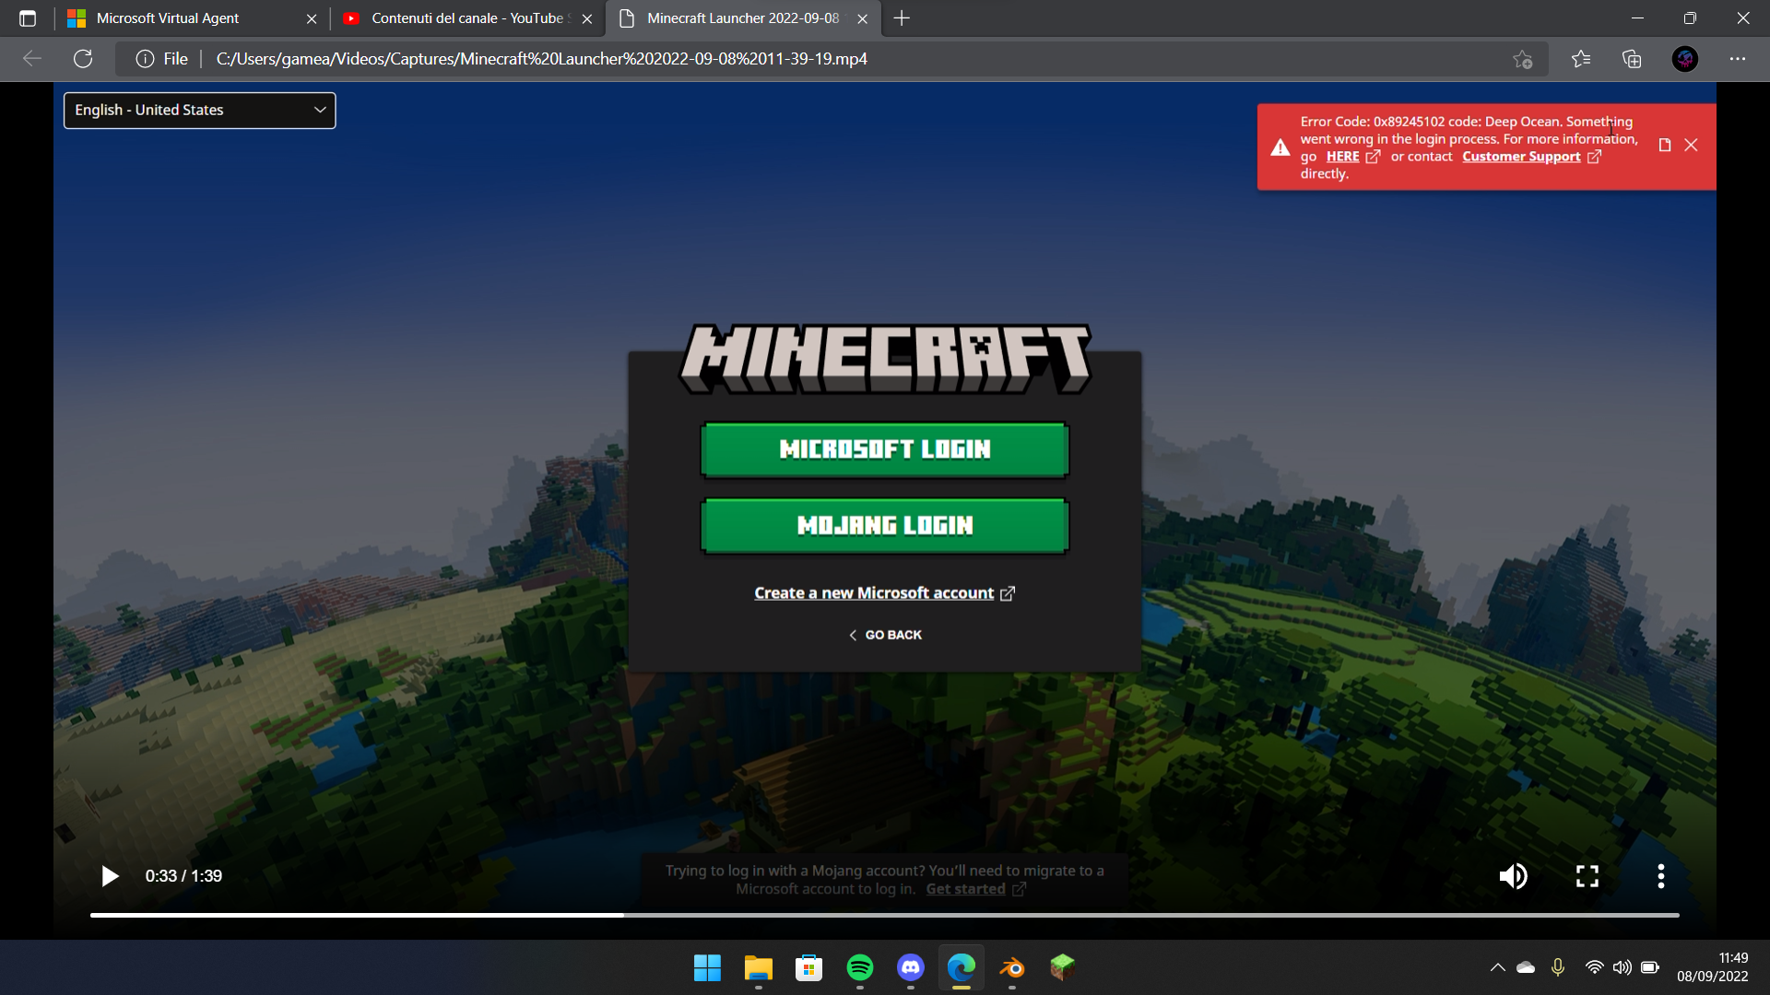Expand the English - United States language dropdown
The width and height of the screenshot is (1770, 995).
pyautogui.click(x=199, y=110)
